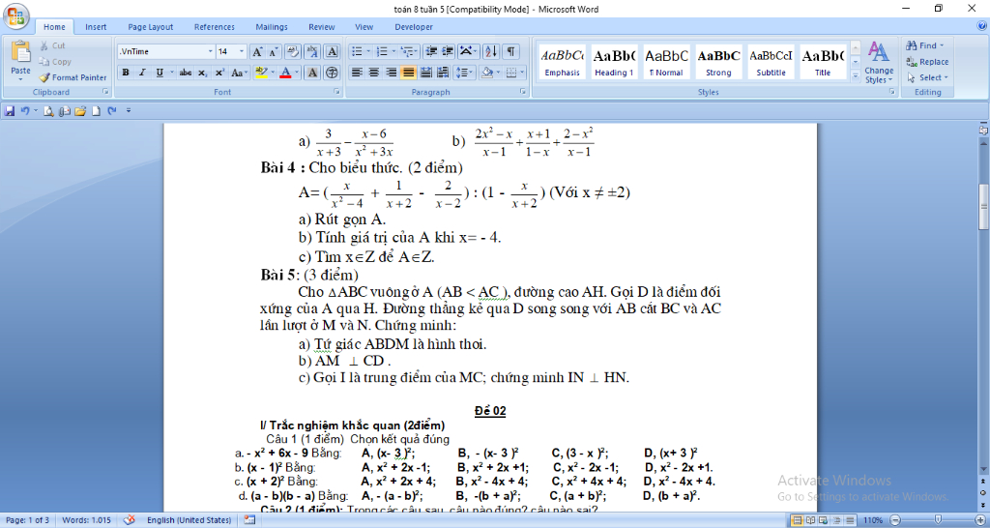Open the font size dropdown

(241, 52)
